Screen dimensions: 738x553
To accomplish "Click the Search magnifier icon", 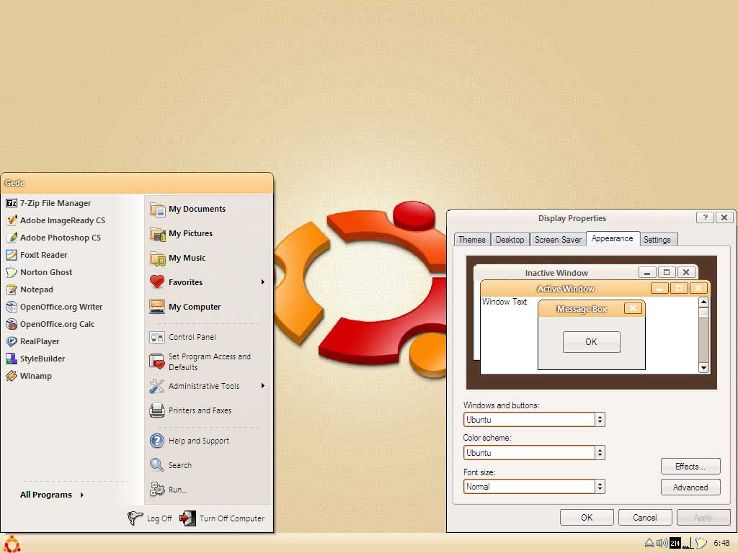I will (x=156, y=465).
